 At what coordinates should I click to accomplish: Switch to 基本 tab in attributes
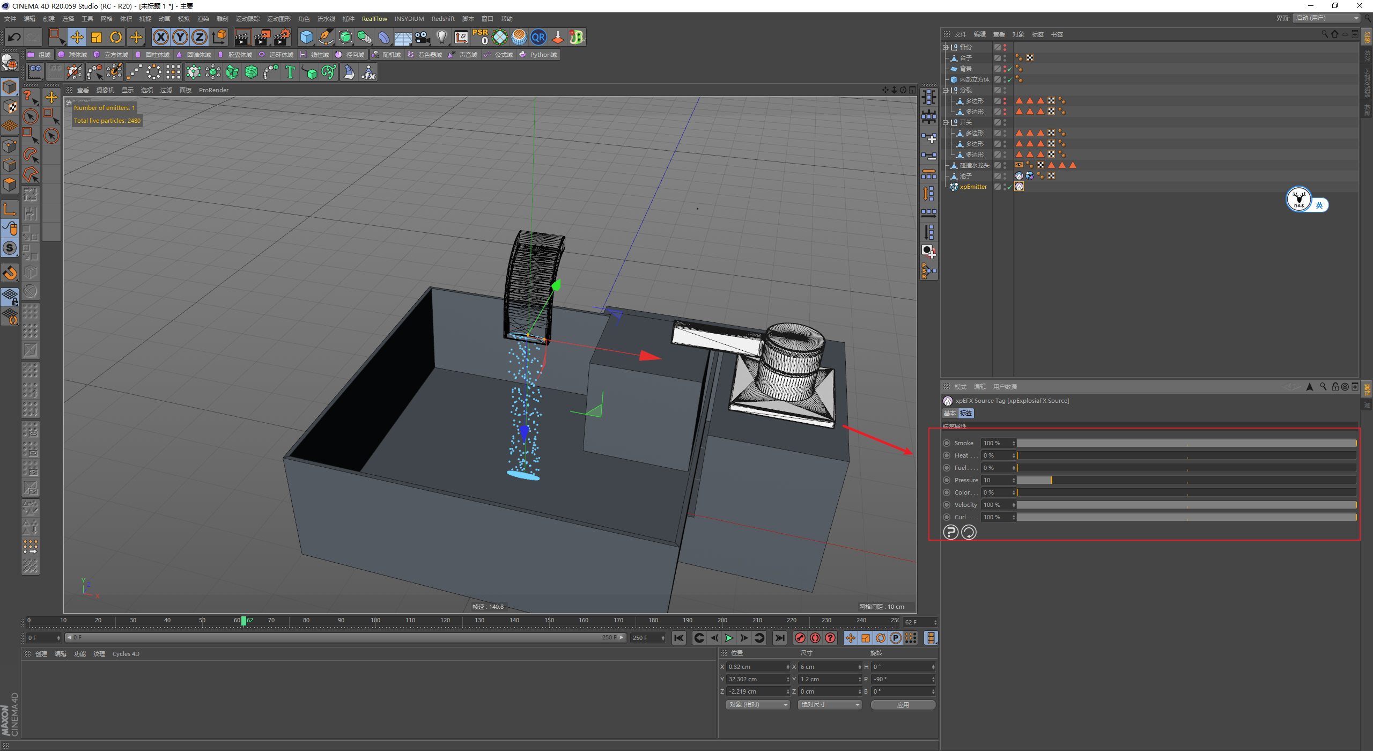[949, 413]
